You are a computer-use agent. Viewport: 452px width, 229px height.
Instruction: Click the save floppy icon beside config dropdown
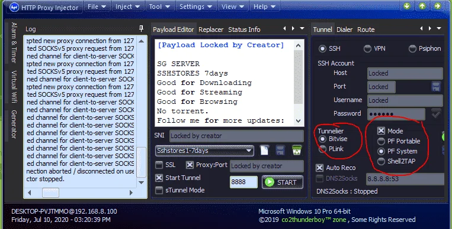click(280, 151)
